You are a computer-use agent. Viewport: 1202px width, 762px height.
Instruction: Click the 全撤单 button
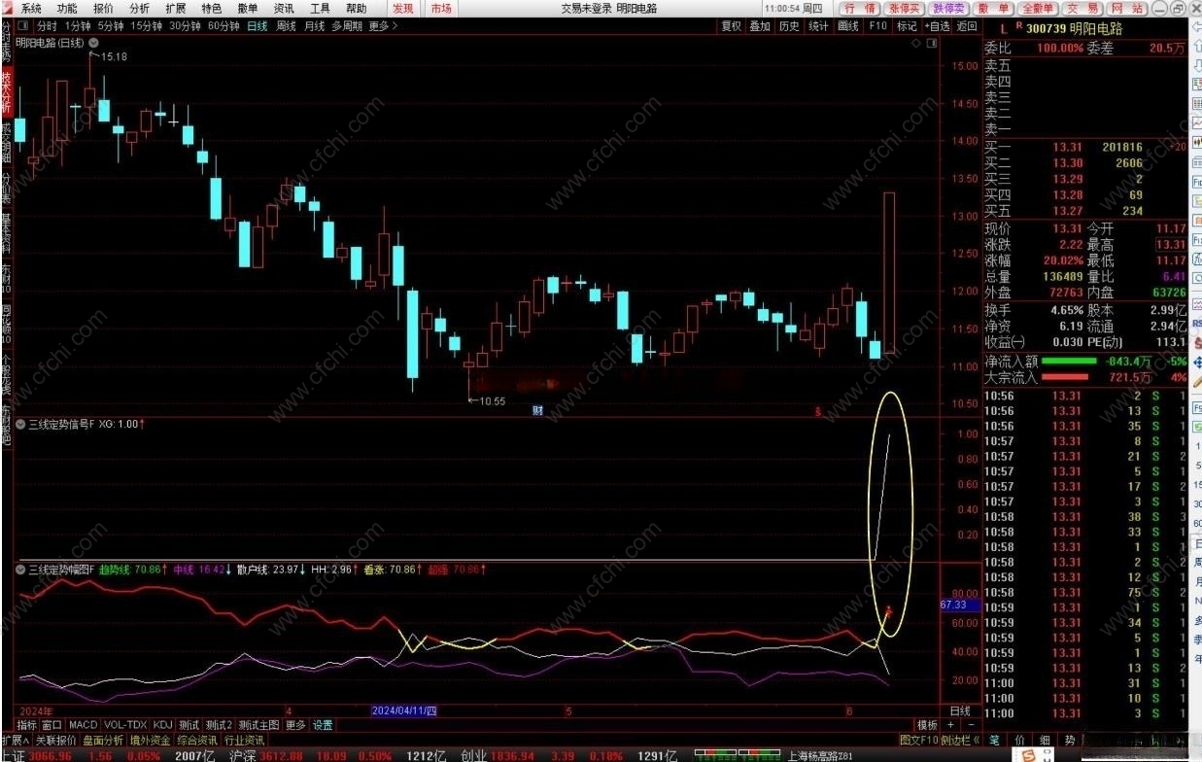(1038, 8)
